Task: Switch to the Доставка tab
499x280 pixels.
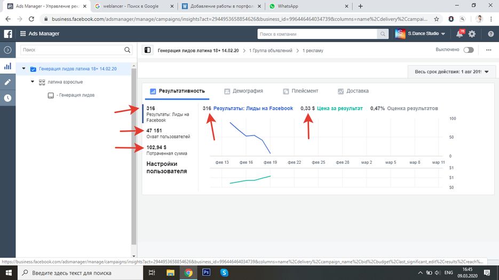Action: (353, 91)
